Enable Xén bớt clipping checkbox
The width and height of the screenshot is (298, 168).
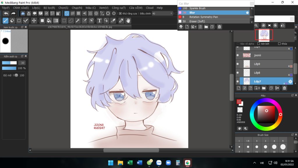[x=259, y=44]
